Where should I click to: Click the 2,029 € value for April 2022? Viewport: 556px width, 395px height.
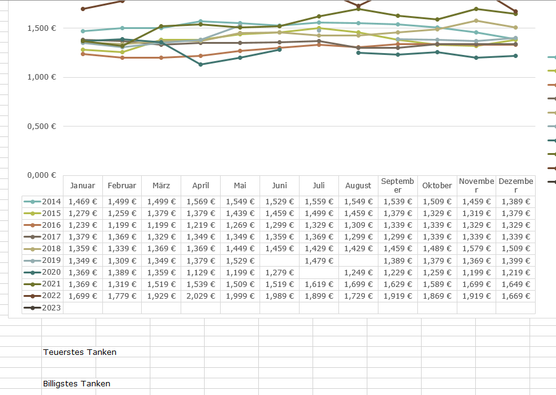coord(201,296)
